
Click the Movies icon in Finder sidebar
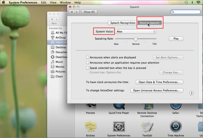coord(52,67)
